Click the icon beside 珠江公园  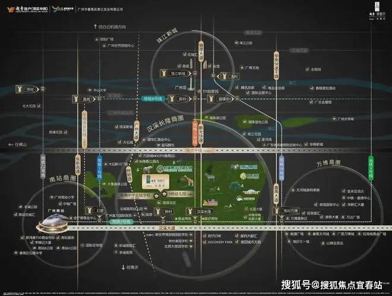(236, 43)
